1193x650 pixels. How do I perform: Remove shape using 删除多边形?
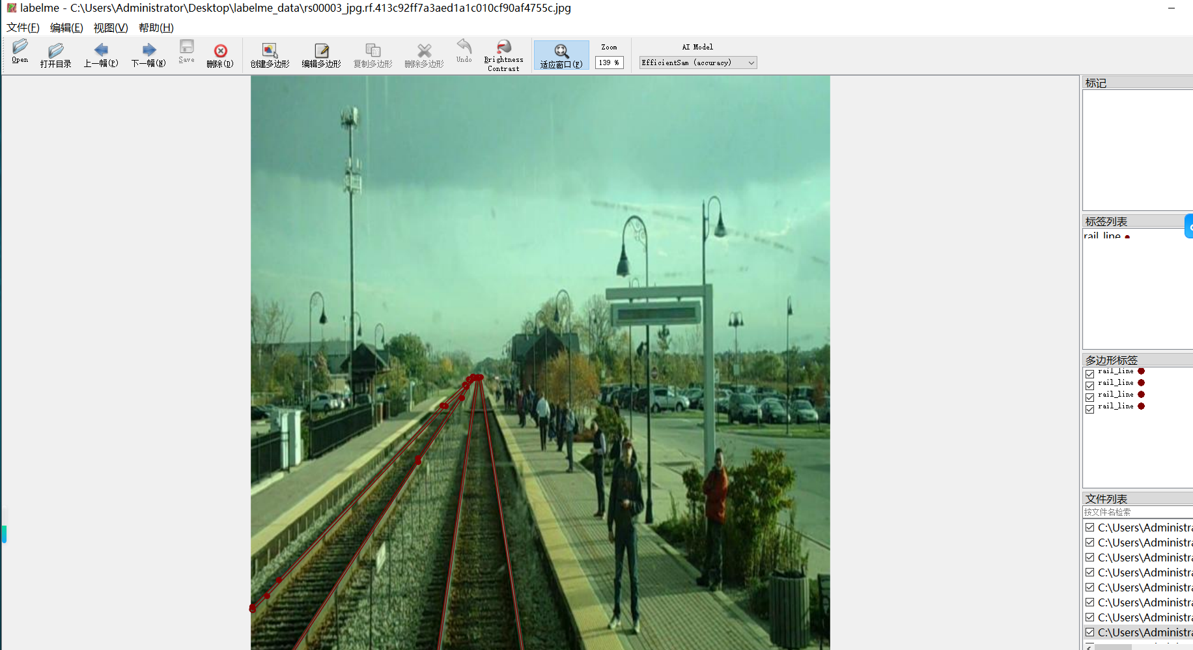click(424, 54)
